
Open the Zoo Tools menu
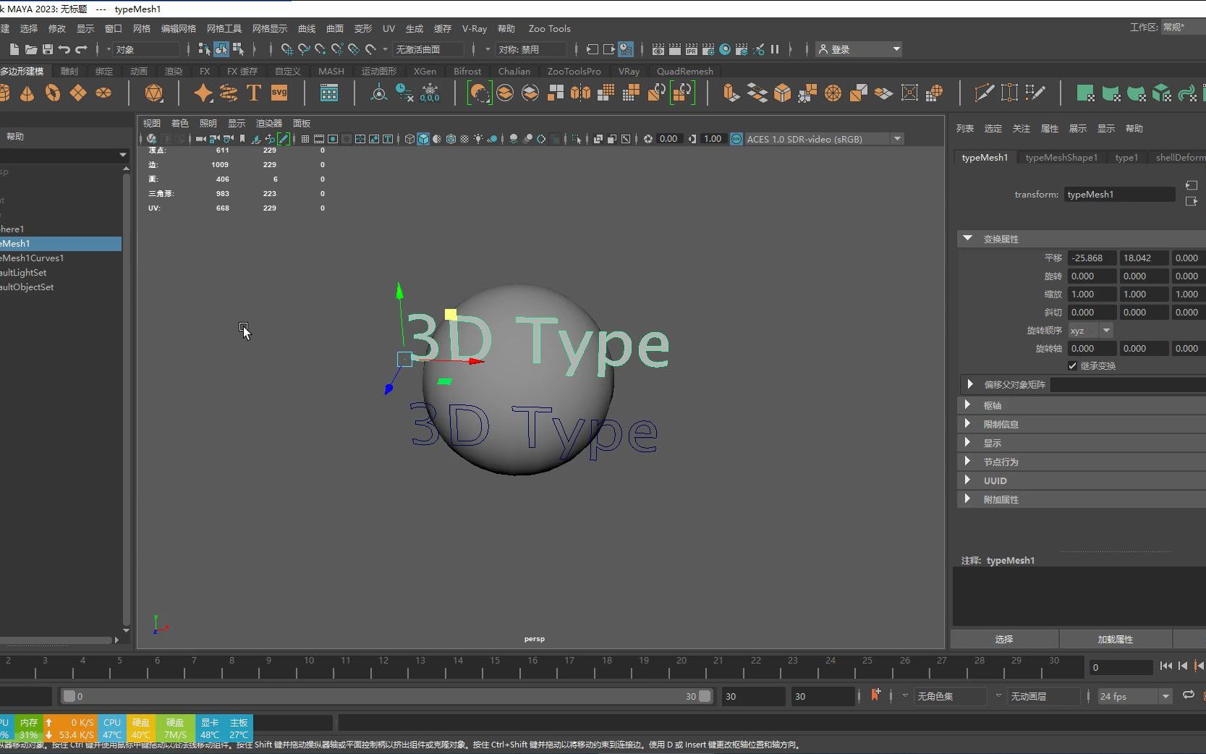(549, 29)
